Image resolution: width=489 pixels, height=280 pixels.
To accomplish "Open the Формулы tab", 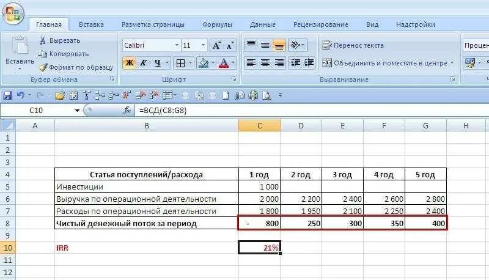I will (217, 24).
